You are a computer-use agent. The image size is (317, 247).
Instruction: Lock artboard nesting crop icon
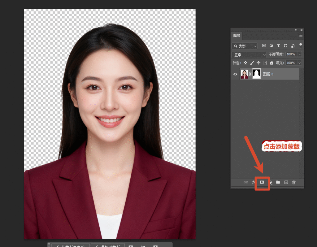265,63
